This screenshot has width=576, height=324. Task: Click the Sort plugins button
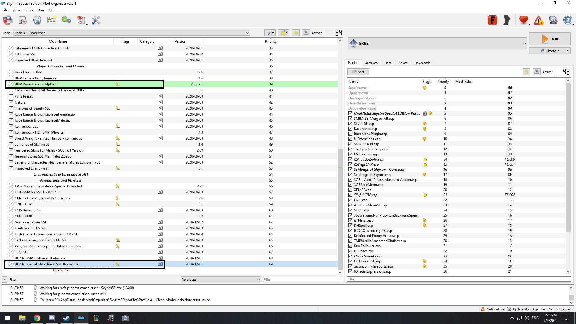[358, 72]
